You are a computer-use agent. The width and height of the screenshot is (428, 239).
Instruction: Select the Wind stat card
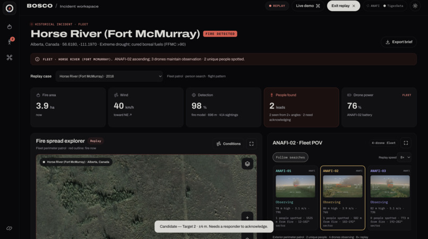(x=145, y=107)
